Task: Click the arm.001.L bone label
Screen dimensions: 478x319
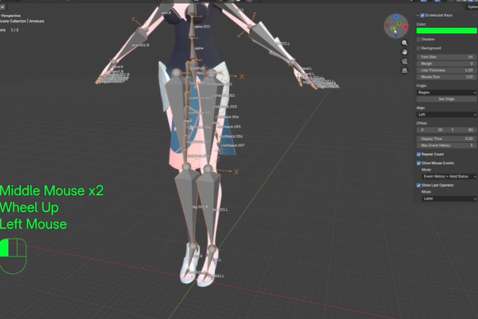Action: (x=281, y=44)
